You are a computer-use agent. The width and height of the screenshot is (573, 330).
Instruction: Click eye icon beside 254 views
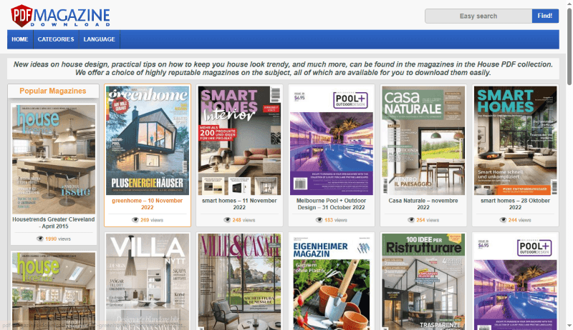411,220
